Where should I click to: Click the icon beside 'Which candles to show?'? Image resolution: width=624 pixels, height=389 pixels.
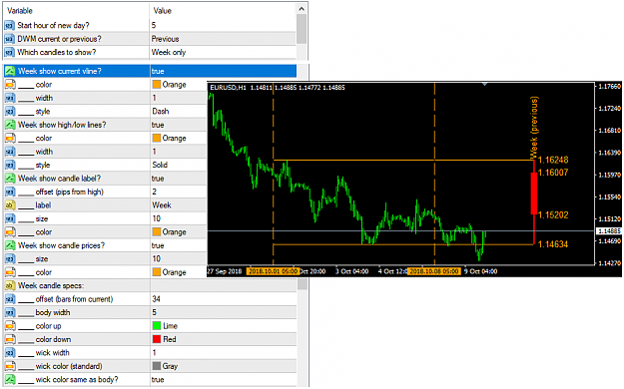(x=9, y=53)
